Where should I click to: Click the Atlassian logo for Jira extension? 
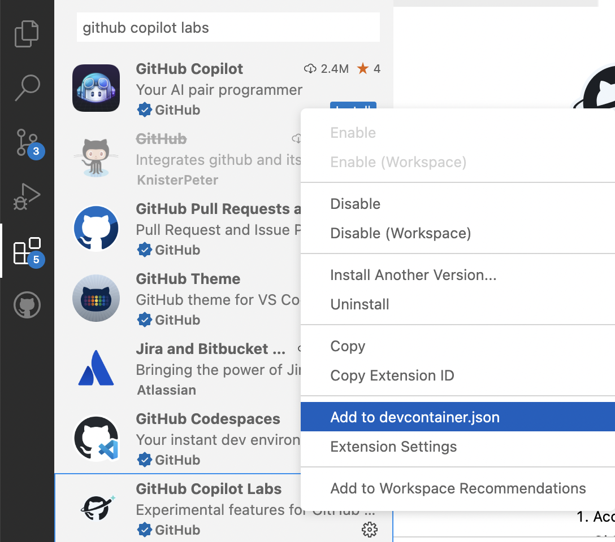pos(96,368)
